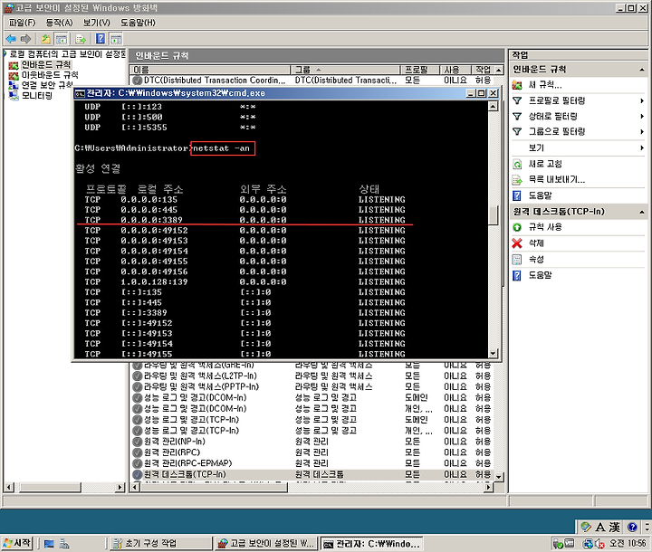Click 새 규칙... in the actions pane
This screenshot has width=652, height=552.
[x=545, y=85]
